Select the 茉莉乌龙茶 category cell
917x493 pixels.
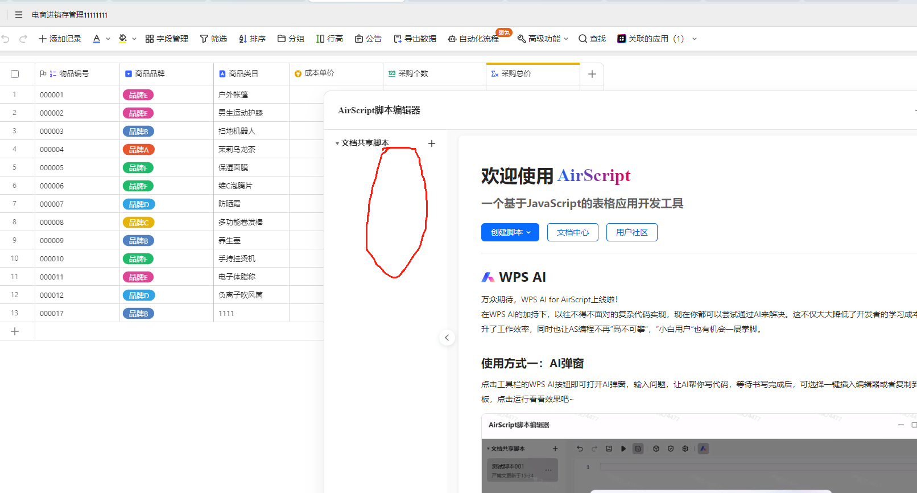[x=251, y=149]
